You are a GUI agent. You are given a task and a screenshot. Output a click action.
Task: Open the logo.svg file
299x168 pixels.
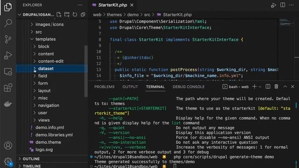click(x=44, y=150)
